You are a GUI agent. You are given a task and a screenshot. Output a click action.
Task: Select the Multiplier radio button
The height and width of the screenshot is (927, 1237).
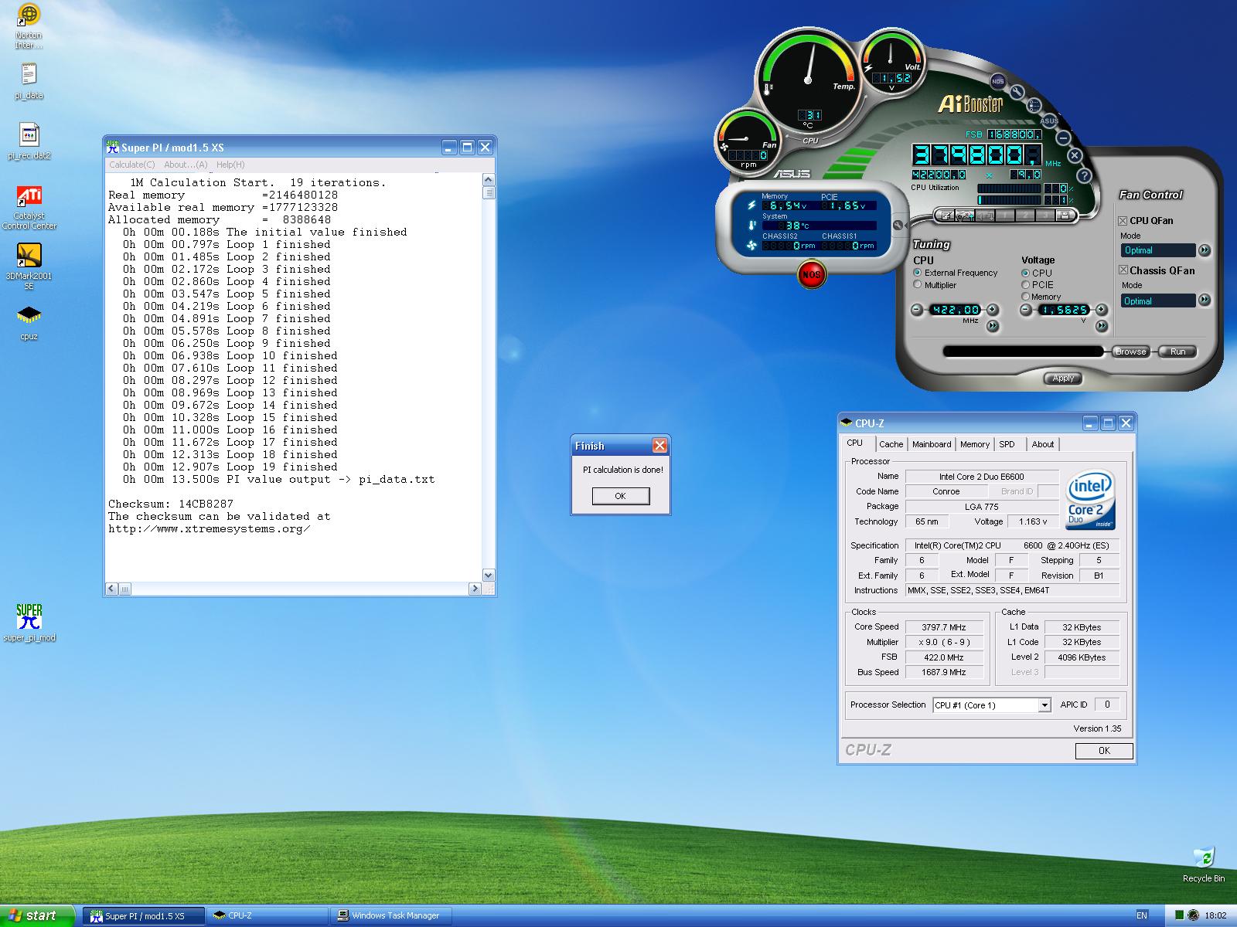click(918, 285)
